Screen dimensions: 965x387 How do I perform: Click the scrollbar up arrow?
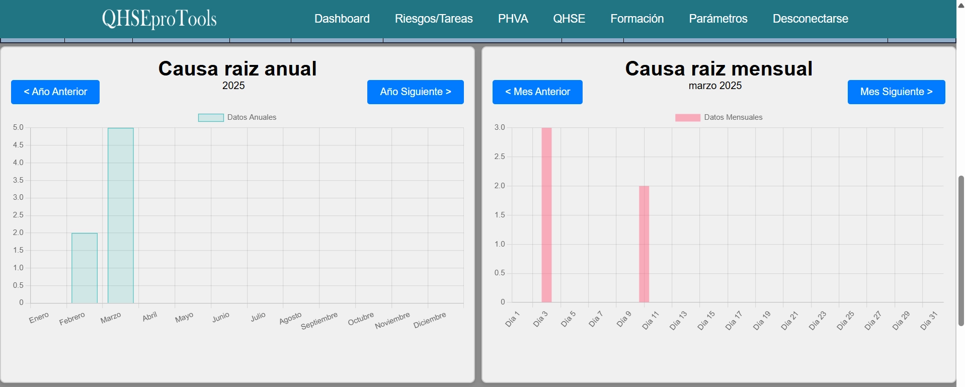tap(960, 5)
